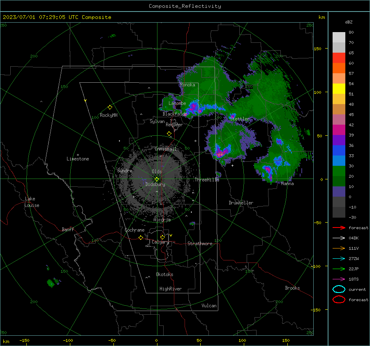Click the Airdrie label
This screenshot has width=370, height=346.
click(162, 220)
